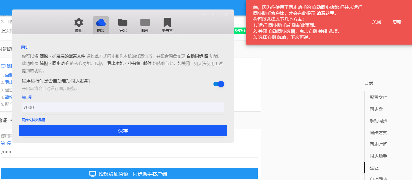The height and width of the screenshot is (180, 412).
Task: Jump to 同步方式 in the outline
Action: (x=378, y=133)
